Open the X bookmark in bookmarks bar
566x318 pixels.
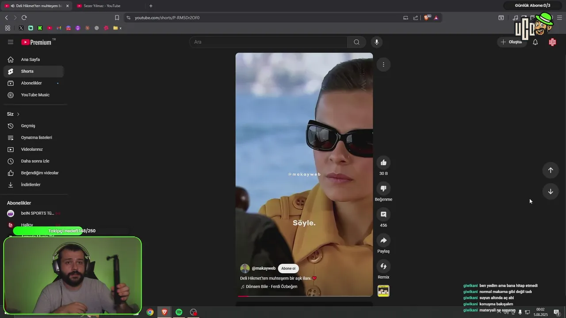pyautogui.click(x=21, y=28)
